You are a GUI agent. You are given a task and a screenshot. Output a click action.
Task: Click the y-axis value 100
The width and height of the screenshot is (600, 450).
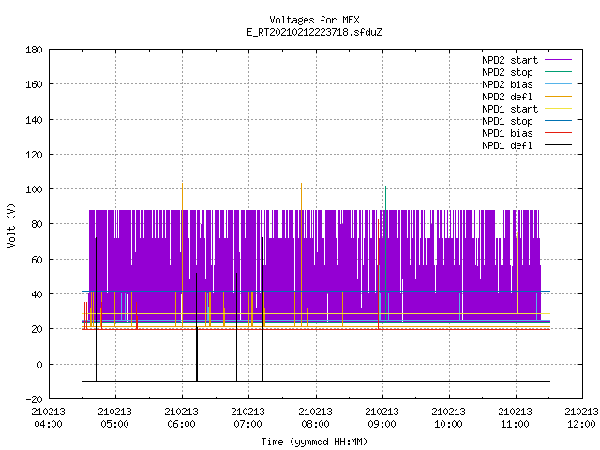[x=34, y=189]
